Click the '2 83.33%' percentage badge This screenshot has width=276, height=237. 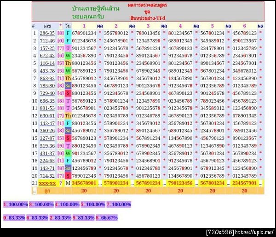(x=60, y=218)
